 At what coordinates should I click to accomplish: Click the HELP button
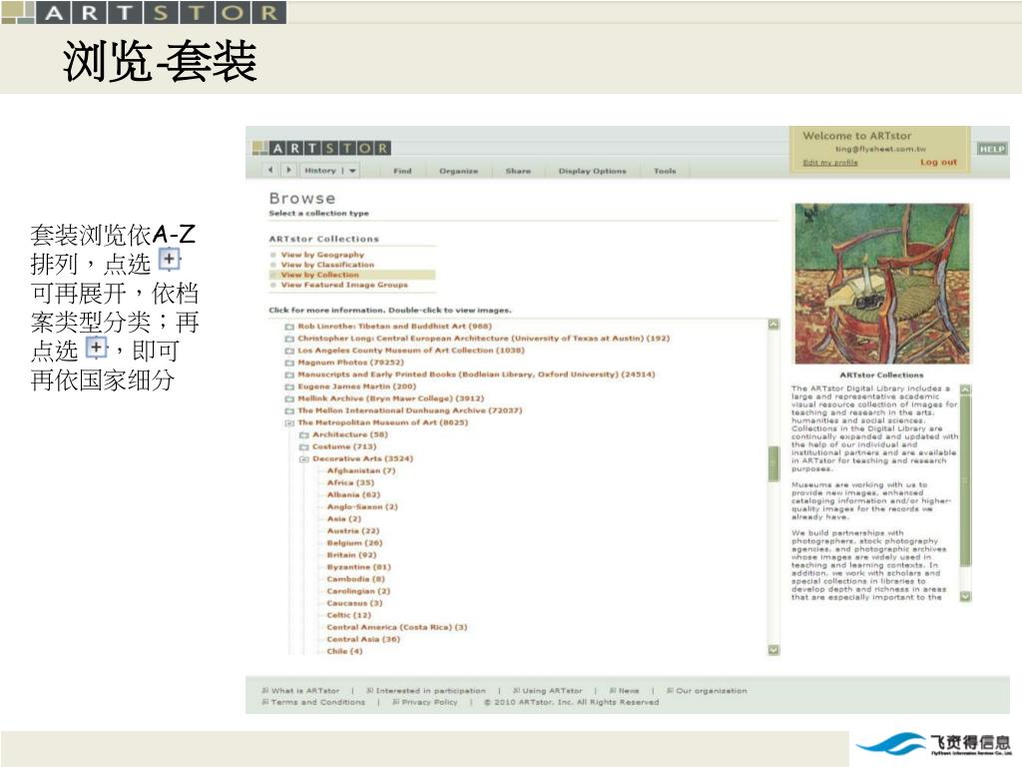[991, 150]
